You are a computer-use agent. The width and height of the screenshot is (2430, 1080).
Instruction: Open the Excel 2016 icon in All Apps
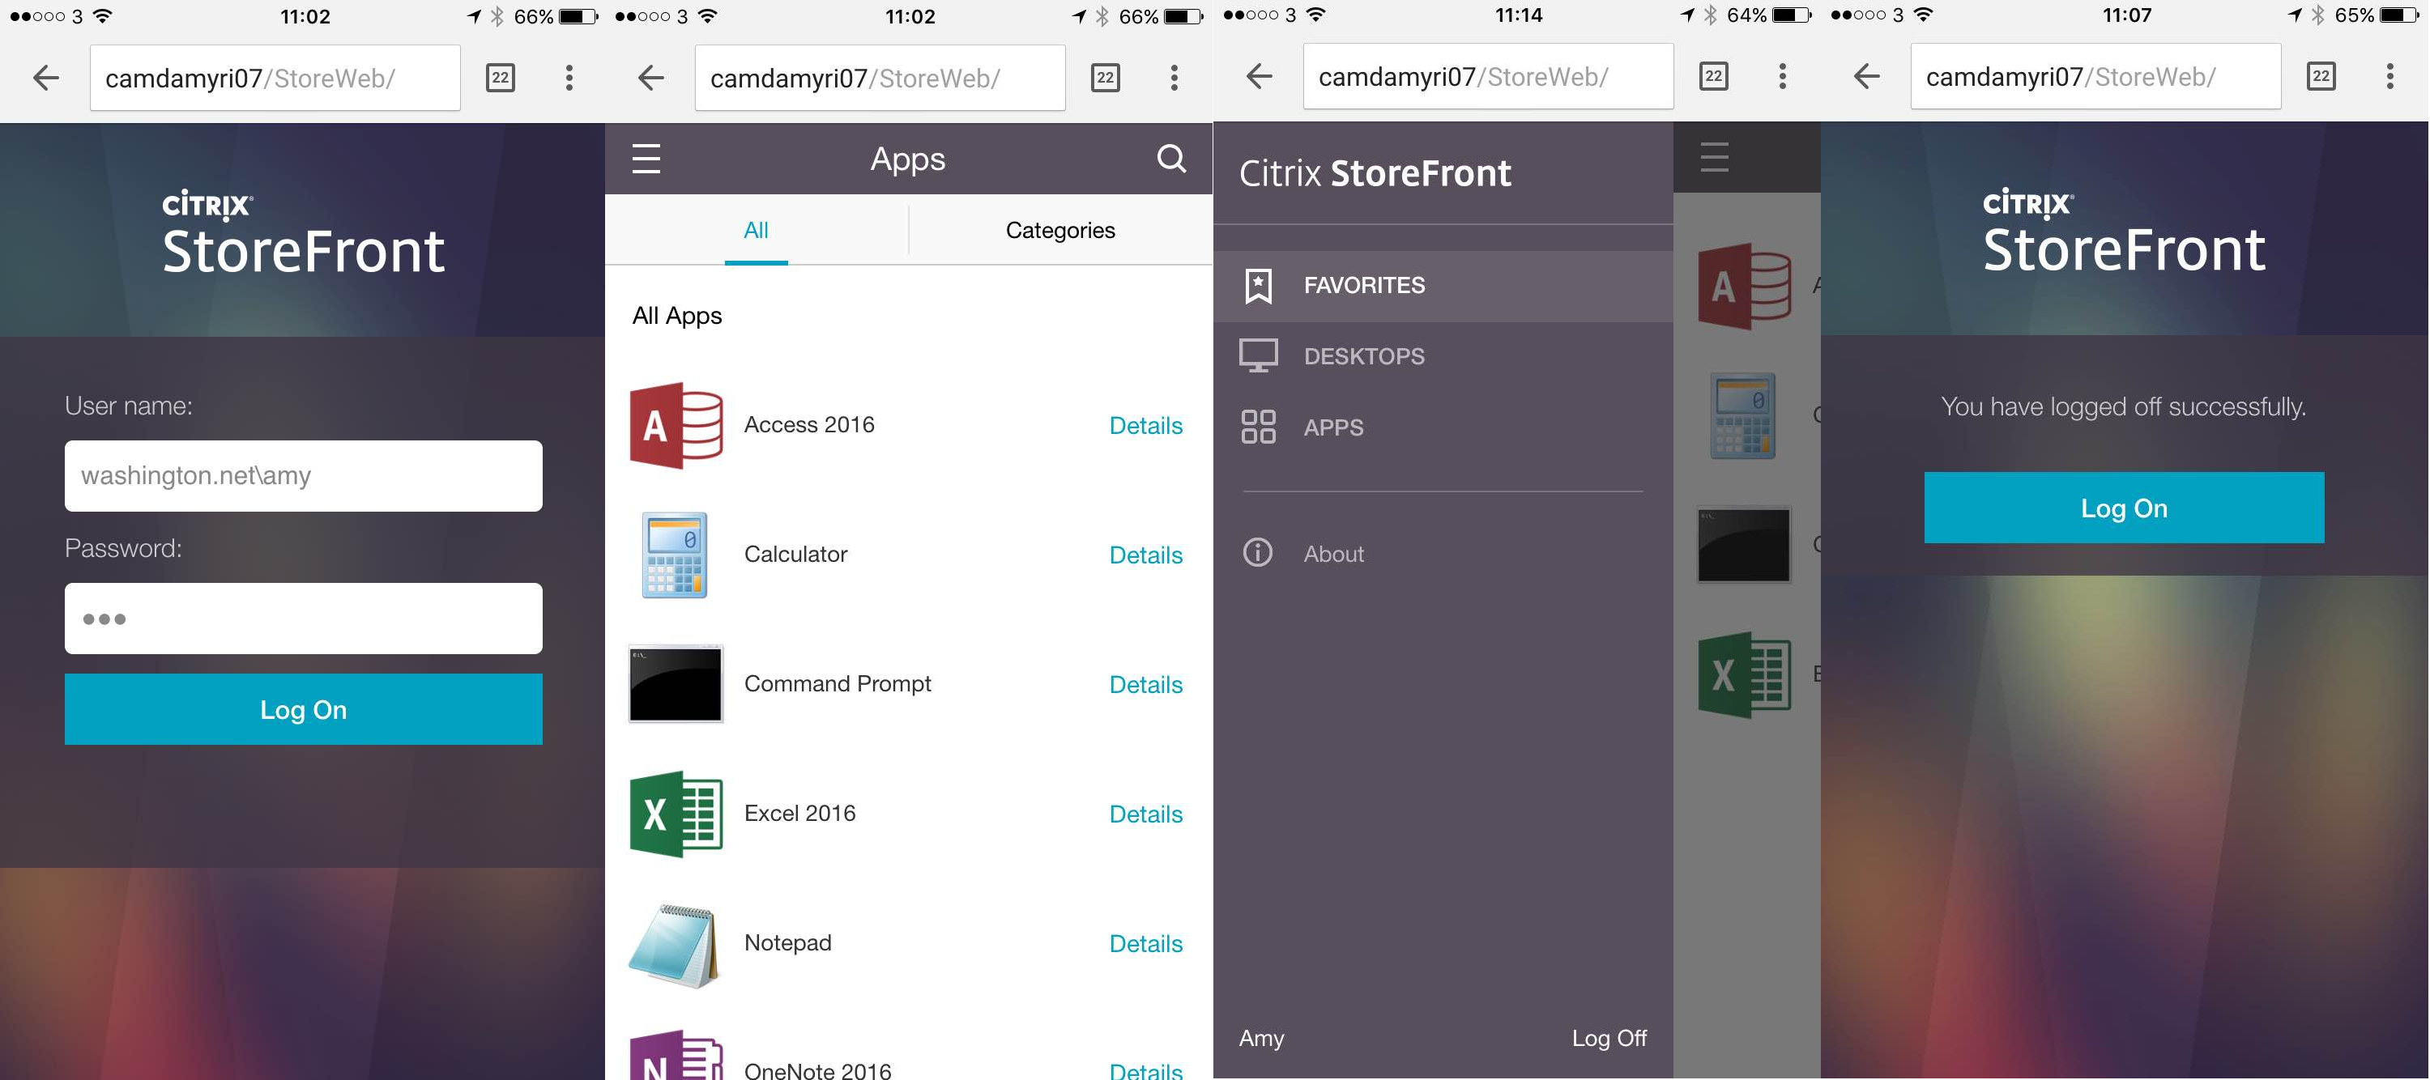676,814
